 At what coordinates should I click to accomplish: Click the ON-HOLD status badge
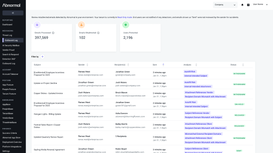[x=239, y=104]
